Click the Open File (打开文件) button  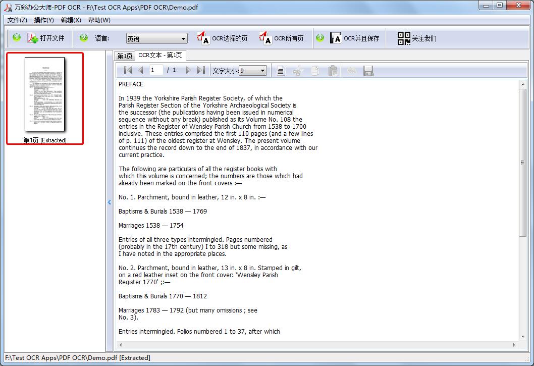(46, 38)
